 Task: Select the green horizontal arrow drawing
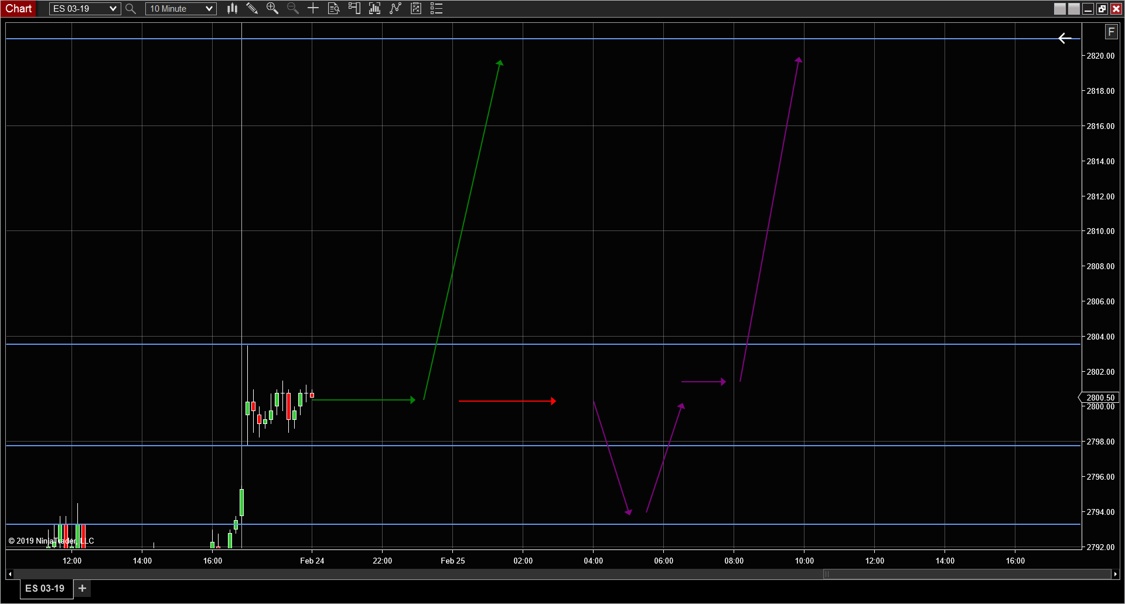tap(363, 400)
